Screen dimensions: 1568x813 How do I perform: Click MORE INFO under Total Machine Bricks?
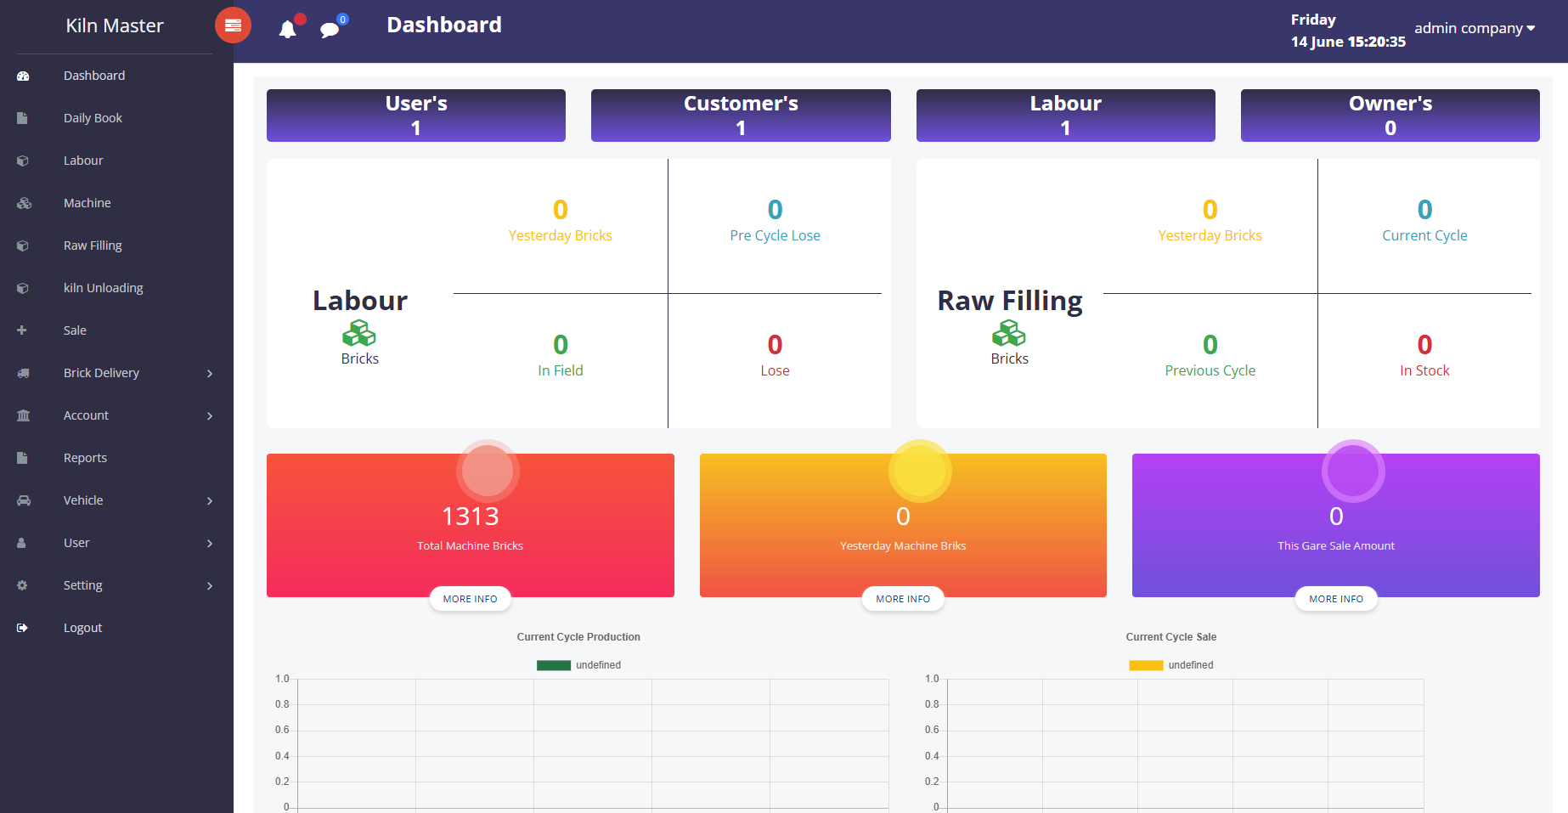[x=470, y=599]
